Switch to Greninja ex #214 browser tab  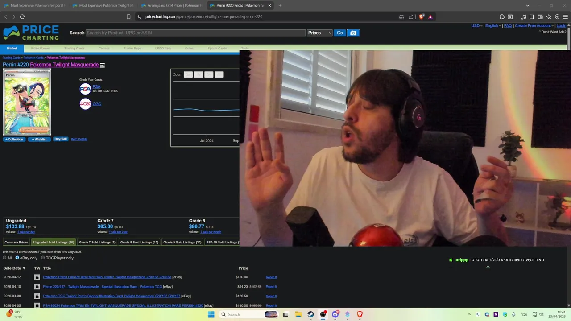[172, 5]
